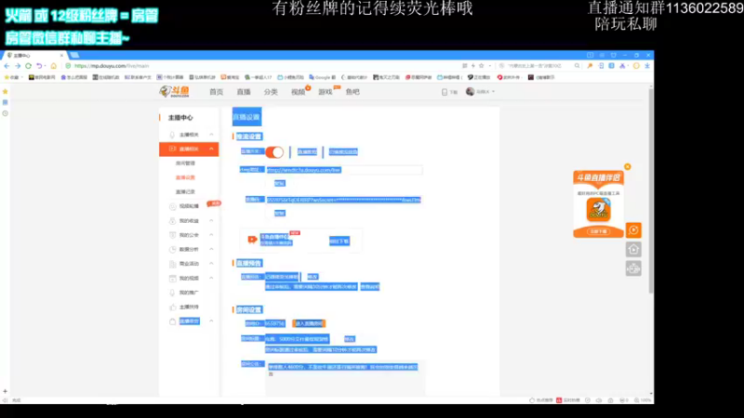The width and height of the screenshot is (744, 418).
Task: Click the floating camera icon at right
Action: click(633, 268)
